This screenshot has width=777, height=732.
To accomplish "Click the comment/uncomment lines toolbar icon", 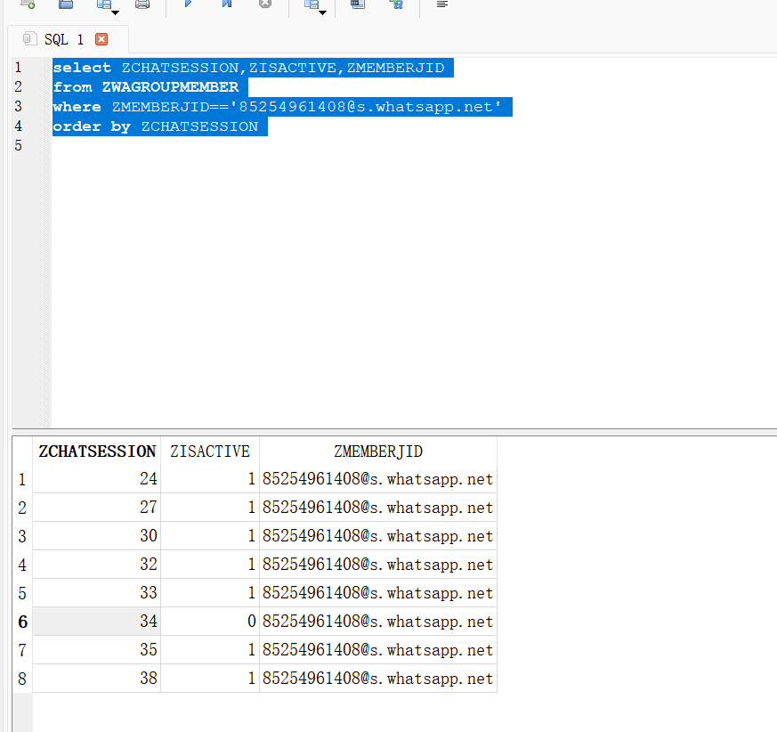I will [x=442, y=4].
